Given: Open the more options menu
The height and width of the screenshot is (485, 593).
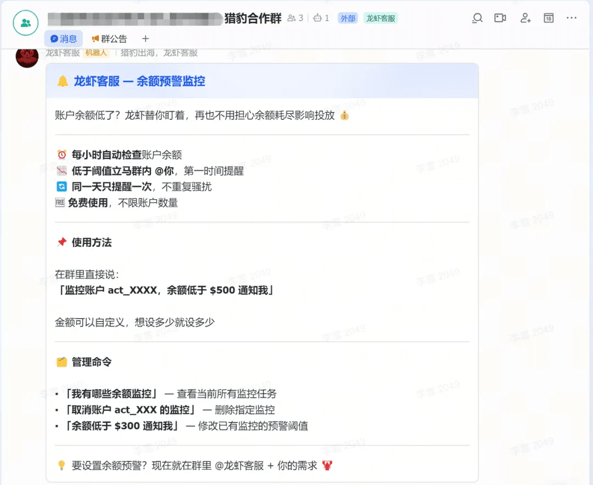Looking at the screenshot, I should tap(572, 18).
